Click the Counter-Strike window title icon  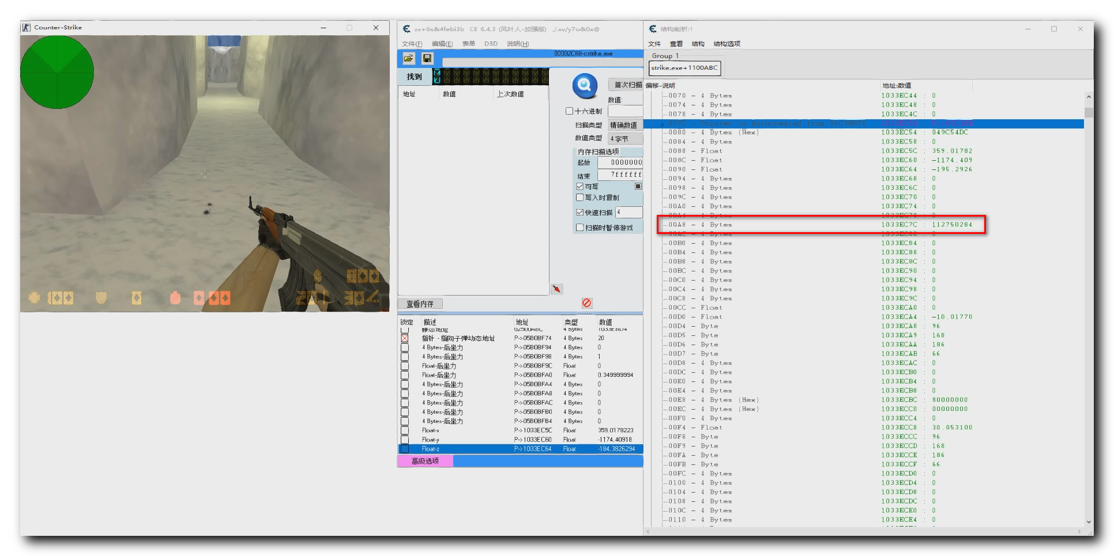[x=26, y=27]
